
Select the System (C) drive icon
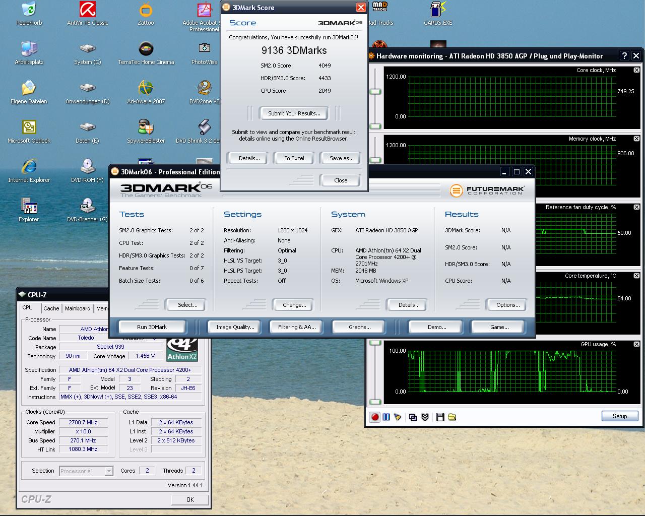88,53
